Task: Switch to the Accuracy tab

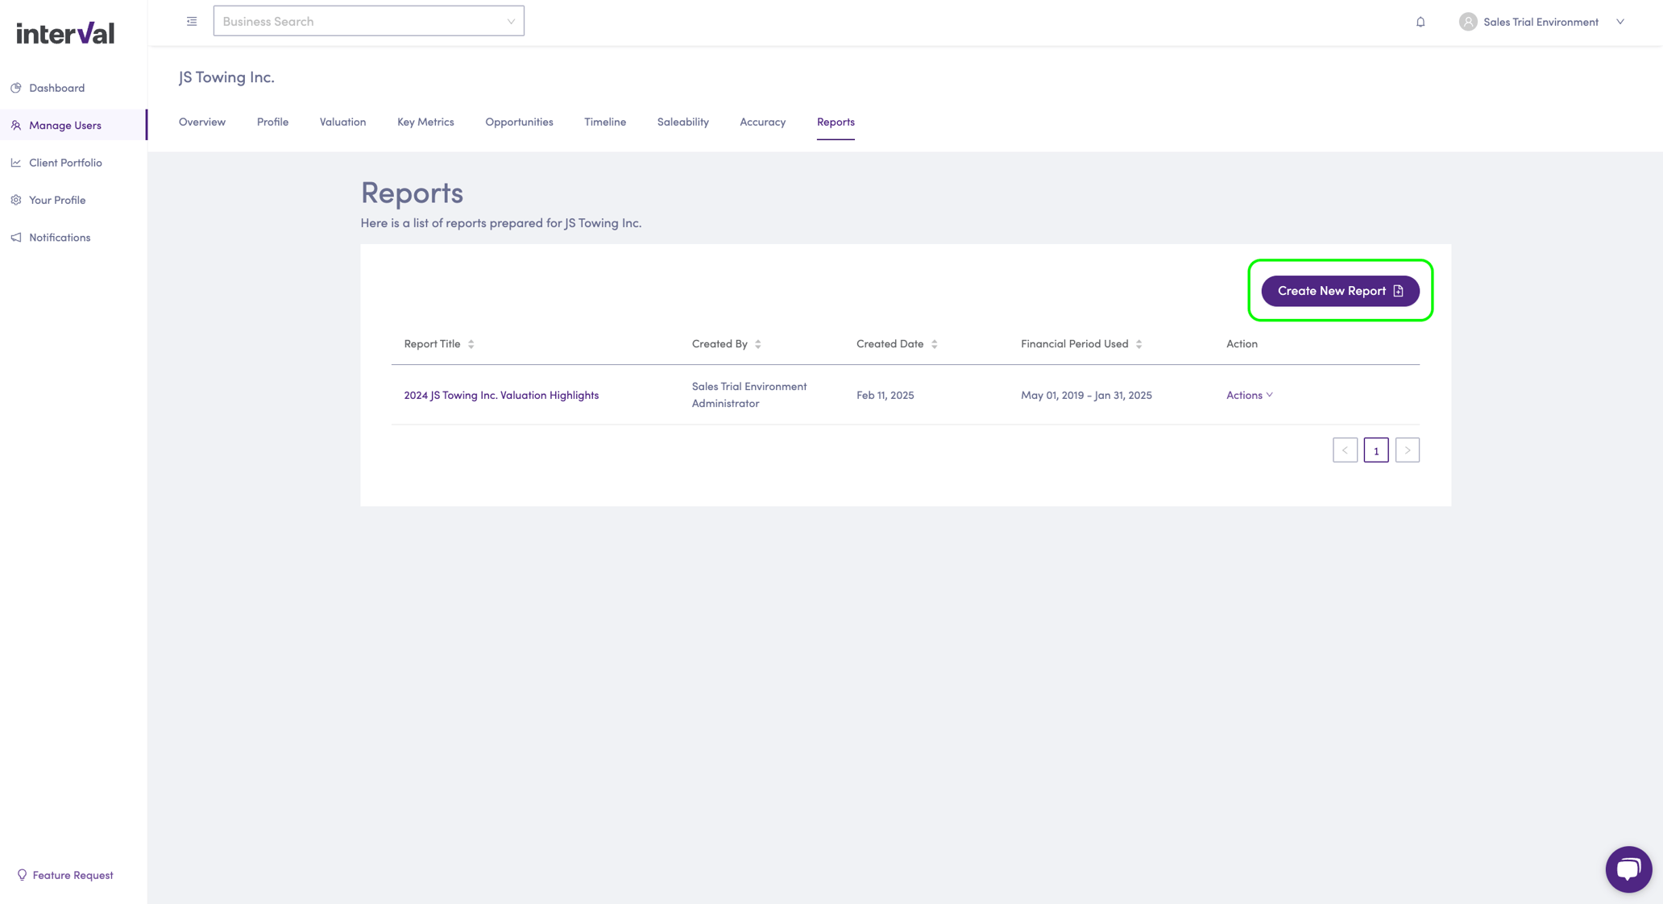Action: pyautogui.click(x=762, y=122)
